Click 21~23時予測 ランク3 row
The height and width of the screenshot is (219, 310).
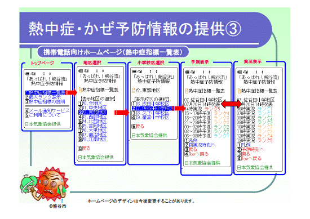coord(207,122)
